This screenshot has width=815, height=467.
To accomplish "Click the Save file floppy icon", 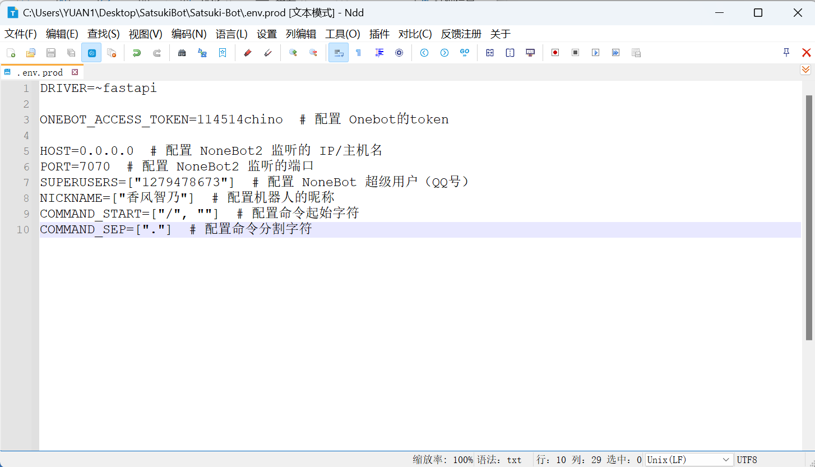I will tap(51, 53).
